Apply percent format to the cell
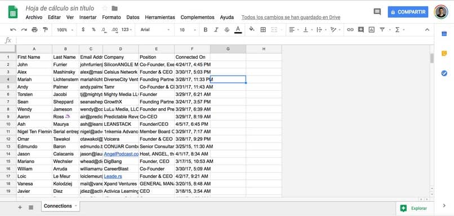 pos(94,29)
